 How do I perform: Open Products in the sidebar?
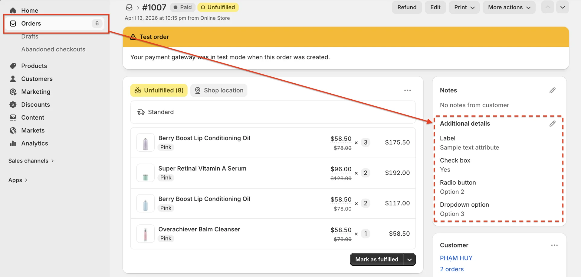coord(34,66)
